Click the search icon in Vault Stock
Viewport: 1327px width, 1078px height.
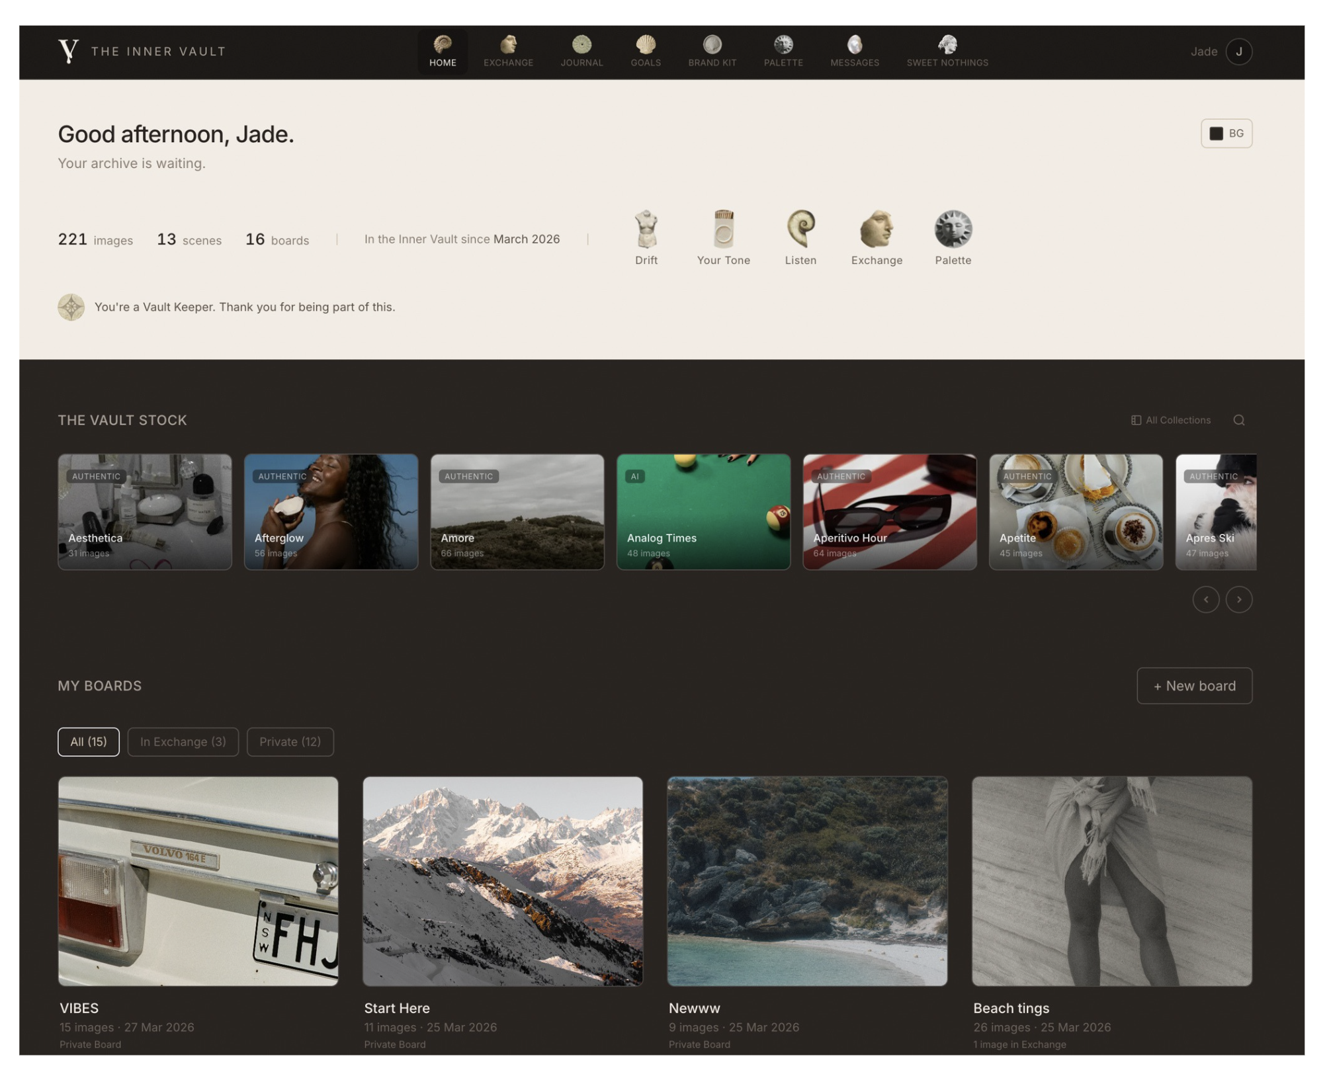coord(1238,421)
